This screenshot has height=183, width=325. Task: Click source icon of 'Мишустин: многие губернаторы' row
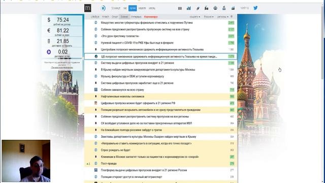(x=96, y=22)
